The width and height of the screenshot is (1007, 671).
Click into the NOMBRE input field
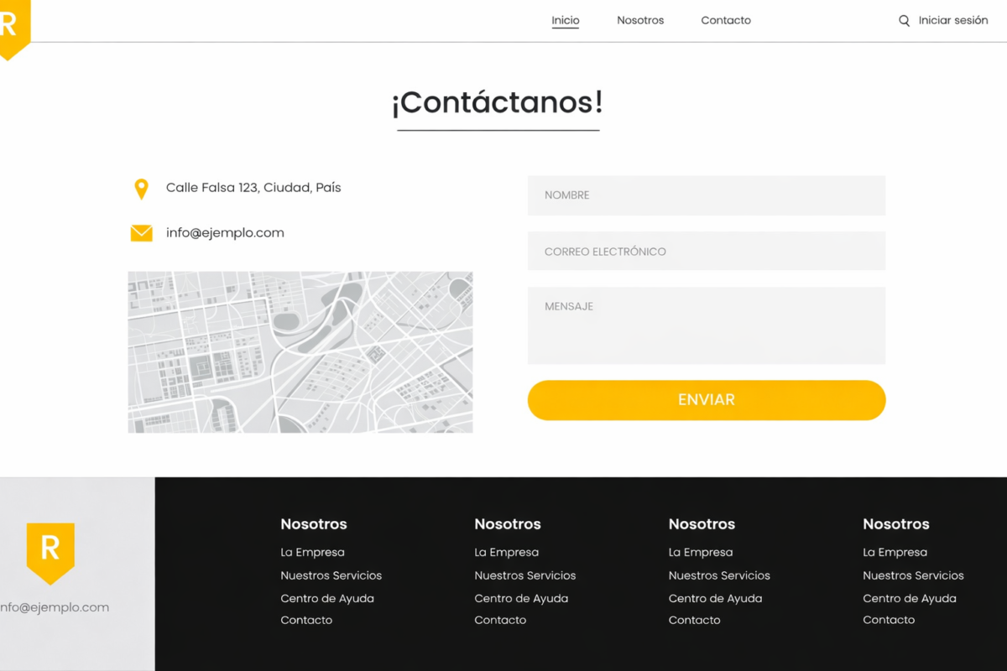click(706, 195)
